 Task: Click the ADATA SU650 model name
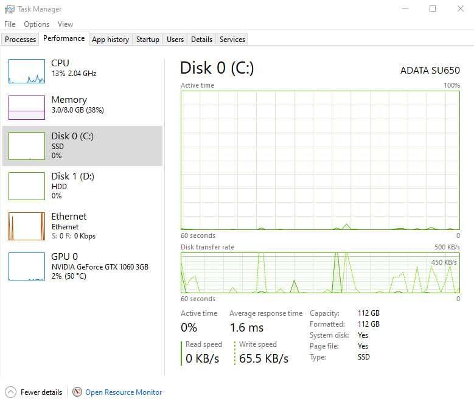(x=430, y=71)
